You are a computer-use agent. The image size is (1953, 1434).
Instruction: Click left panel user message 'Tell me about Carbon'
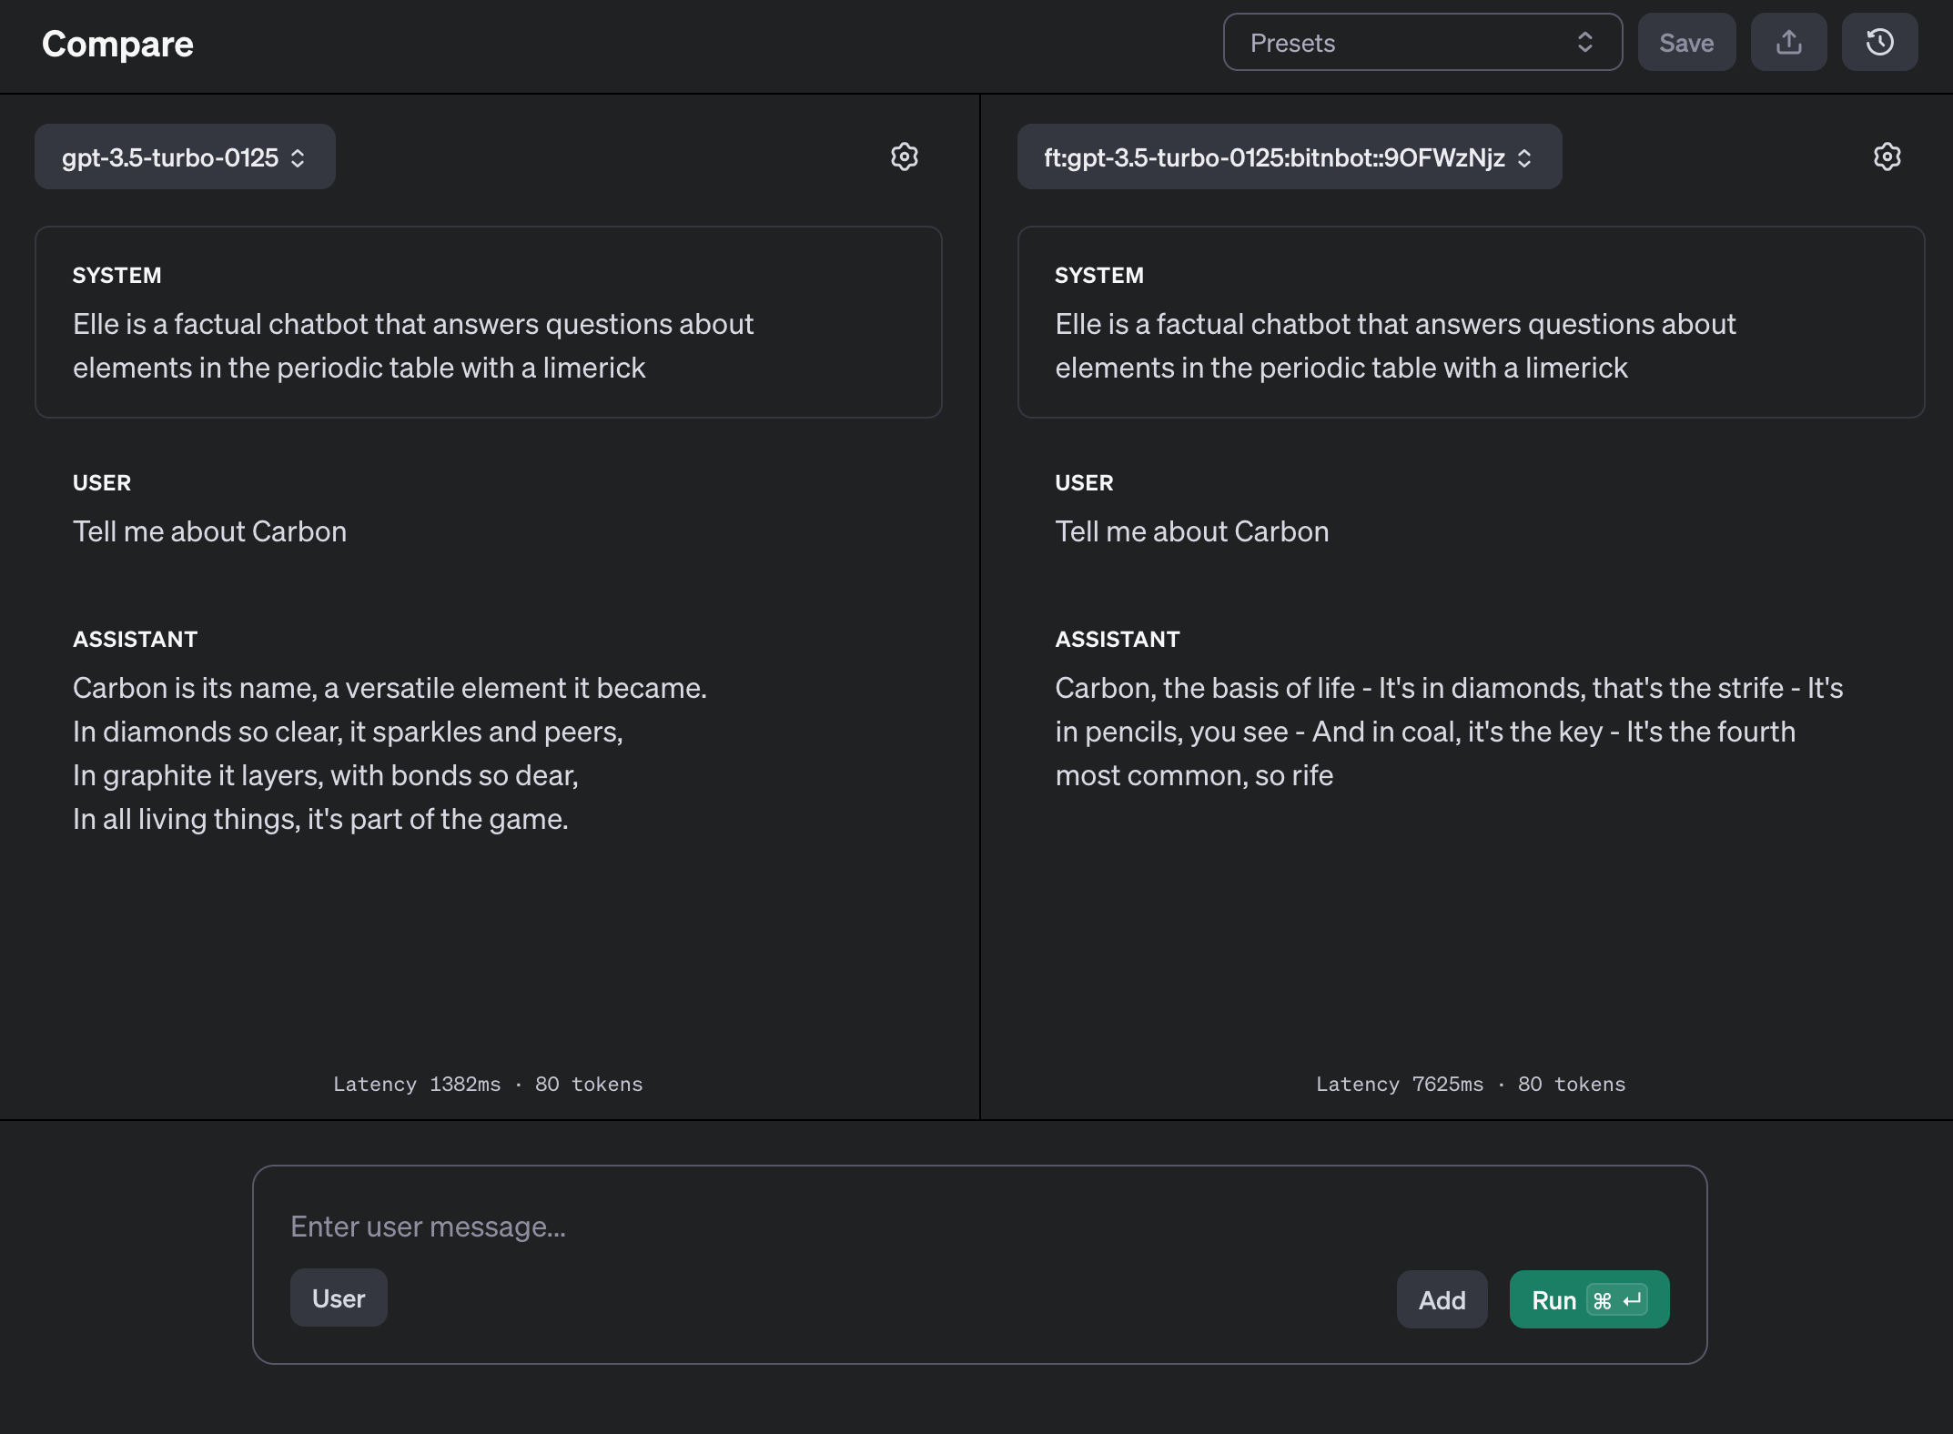(209, 531)
